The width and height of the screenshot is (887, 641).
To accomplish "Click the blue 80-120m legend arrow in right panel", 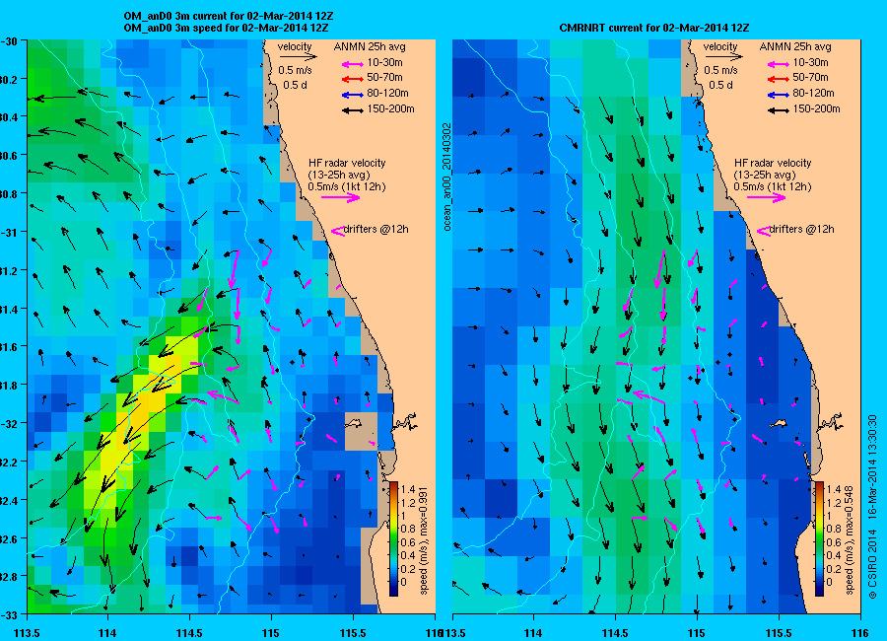I will pyautogui.click(x=778, y=95).
